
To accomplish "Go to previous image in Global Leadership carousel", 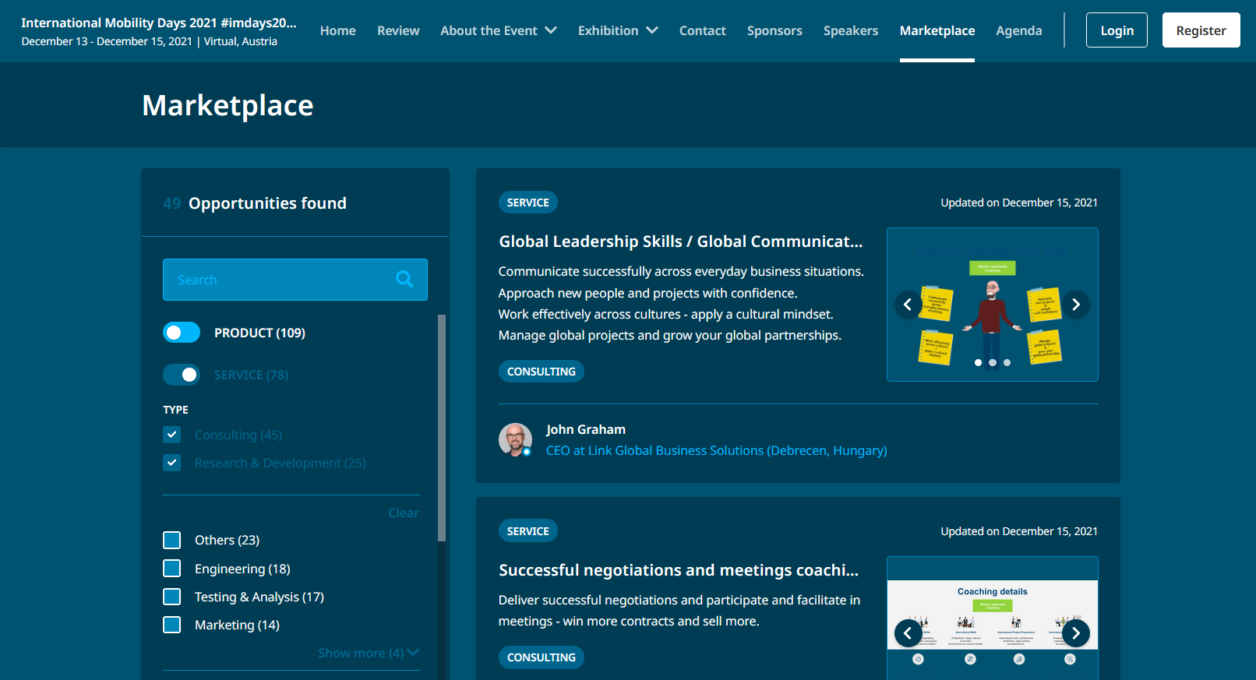I will [908, 305].
